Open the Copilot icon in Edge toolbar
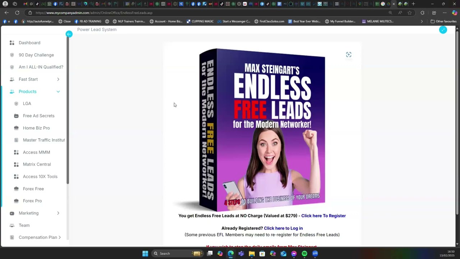The image size is (460, 259). [454, 13]
